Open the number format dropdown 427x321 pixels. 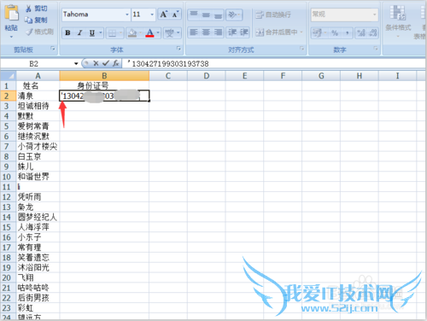click(375, 15)
